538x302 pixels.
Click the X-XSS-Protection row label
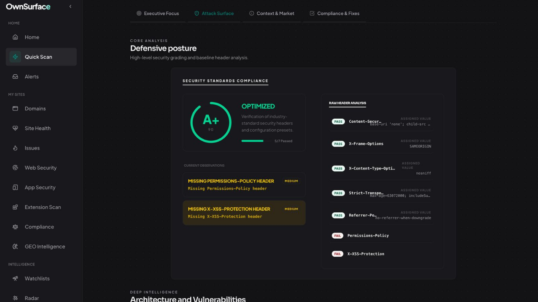[366, 254]
